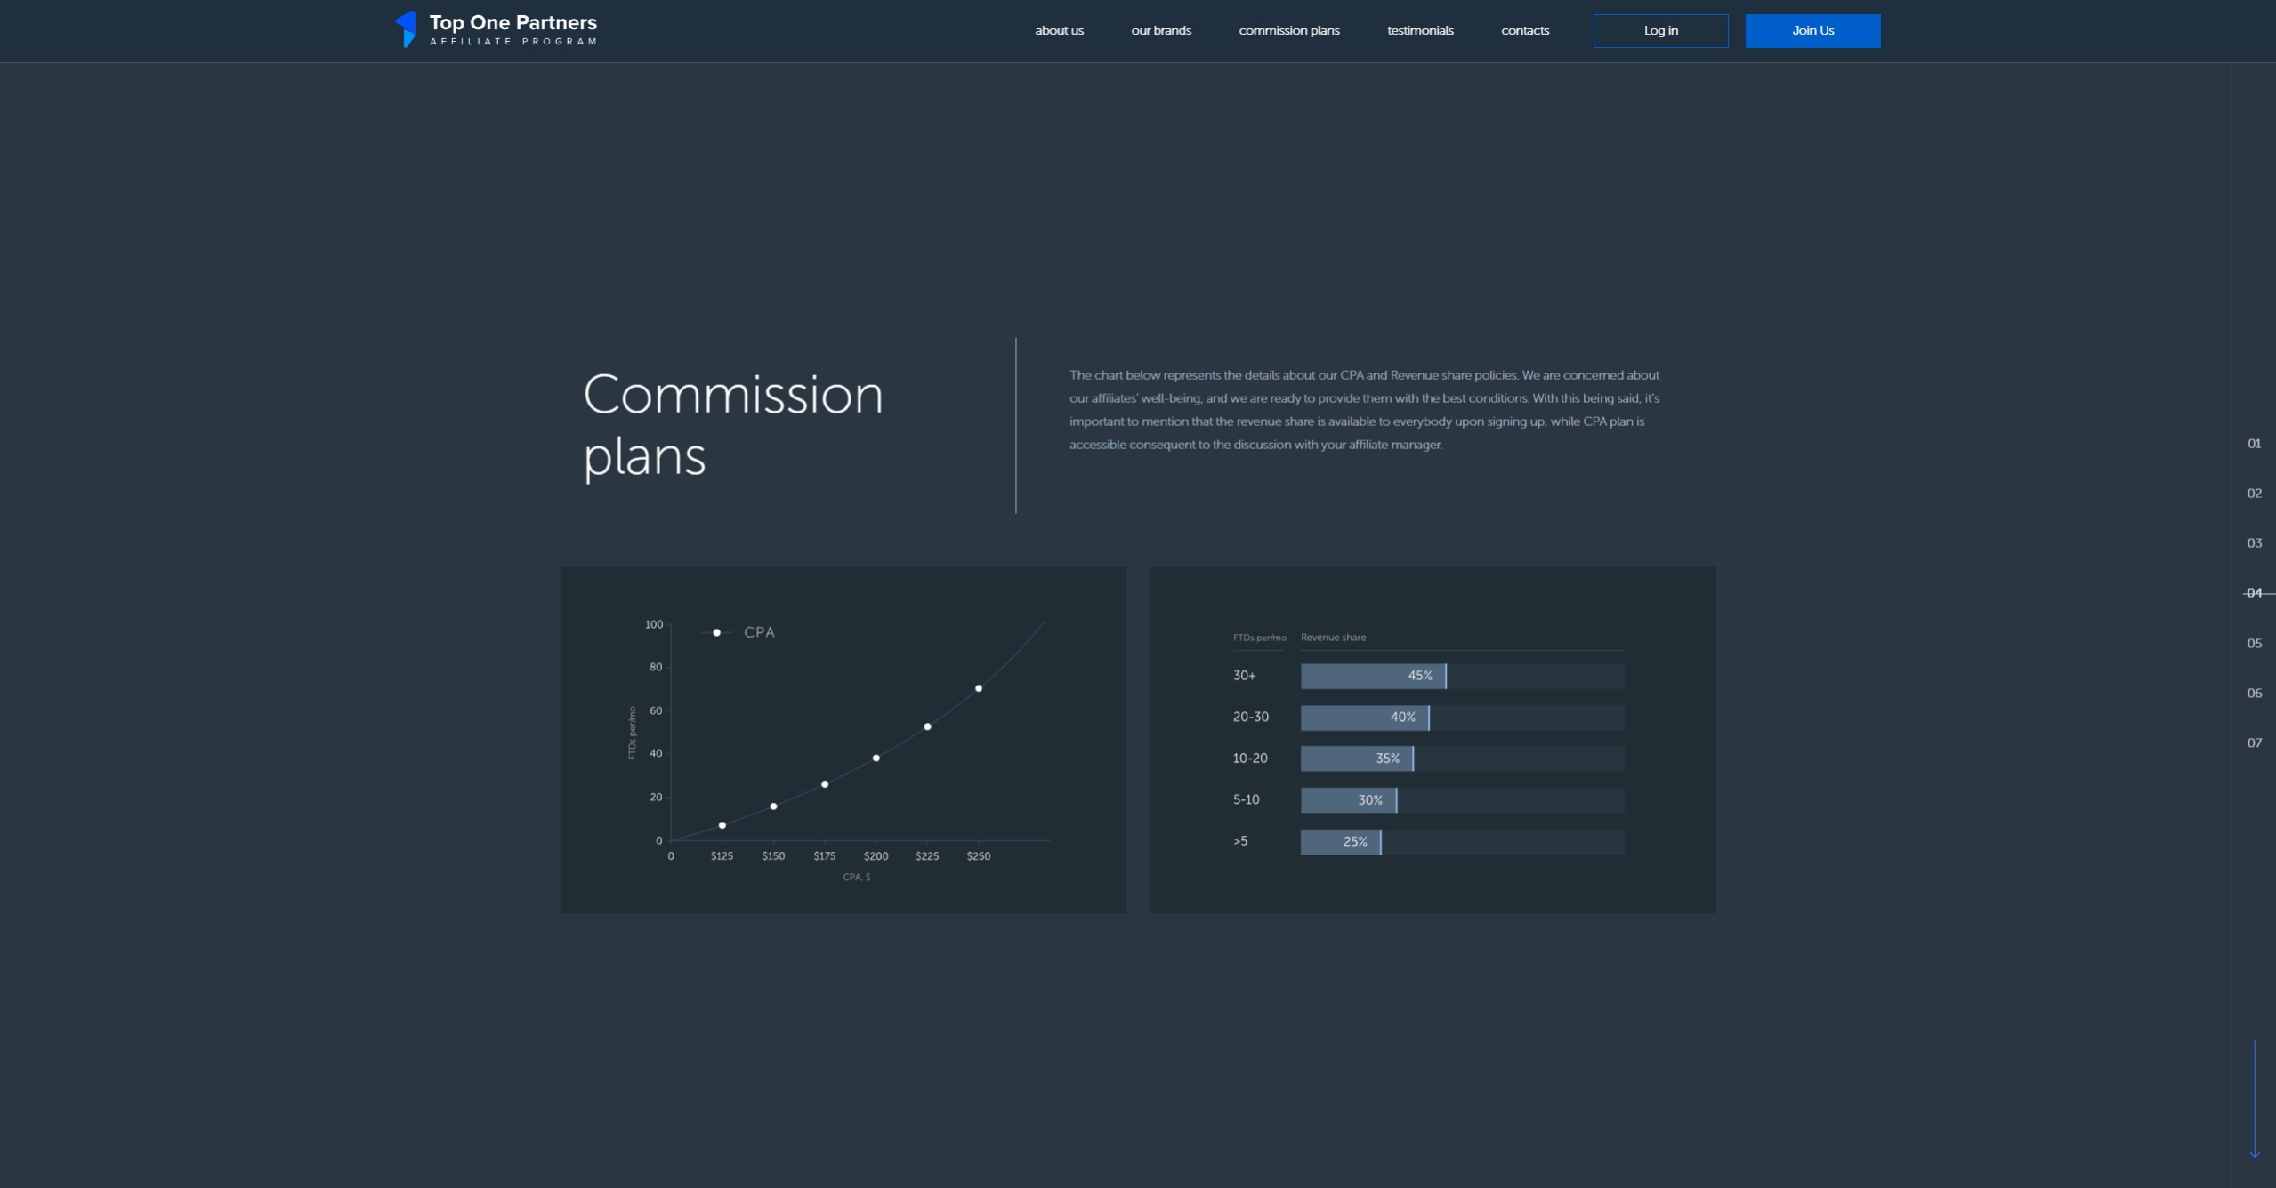Select the active 04 section marker
This screenshot has height=1188, width=2276.
click(x=2253, y=593)
